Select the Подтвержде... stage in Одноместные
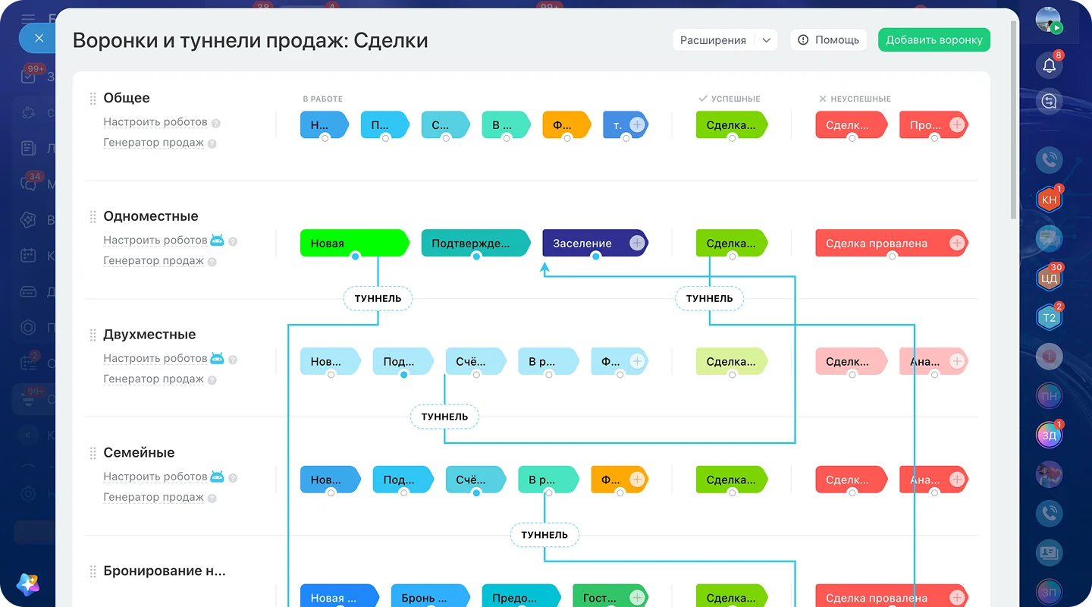The width and height of the screenshot is (1092, 607). pyautogui.click(x=476, y=243)
